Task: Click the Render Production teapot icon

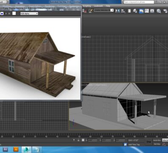Action: (x=165, y=11)
